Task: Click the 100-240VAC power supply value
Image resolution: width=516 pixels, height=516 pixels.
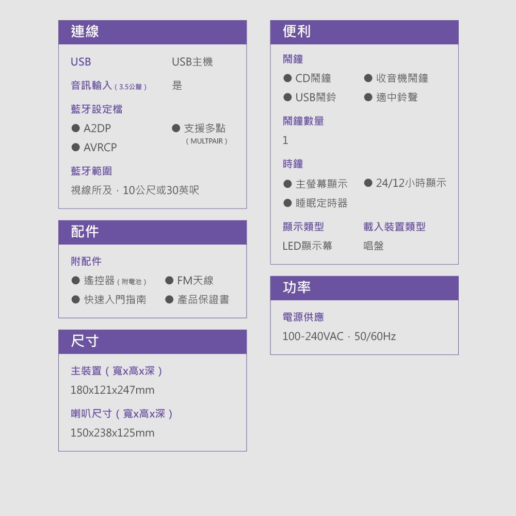Action: [x=313, y=336]
